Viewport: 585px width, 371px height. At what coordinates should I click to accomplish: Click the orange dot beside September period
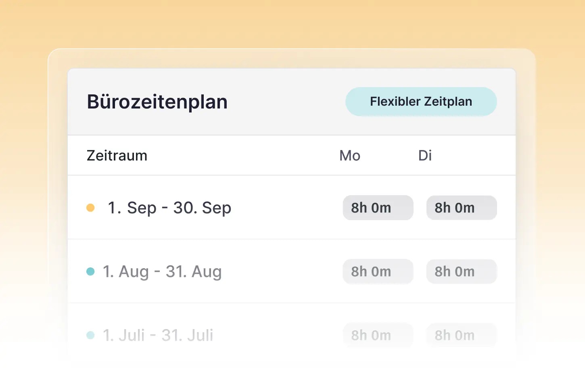tap(90, 208)
